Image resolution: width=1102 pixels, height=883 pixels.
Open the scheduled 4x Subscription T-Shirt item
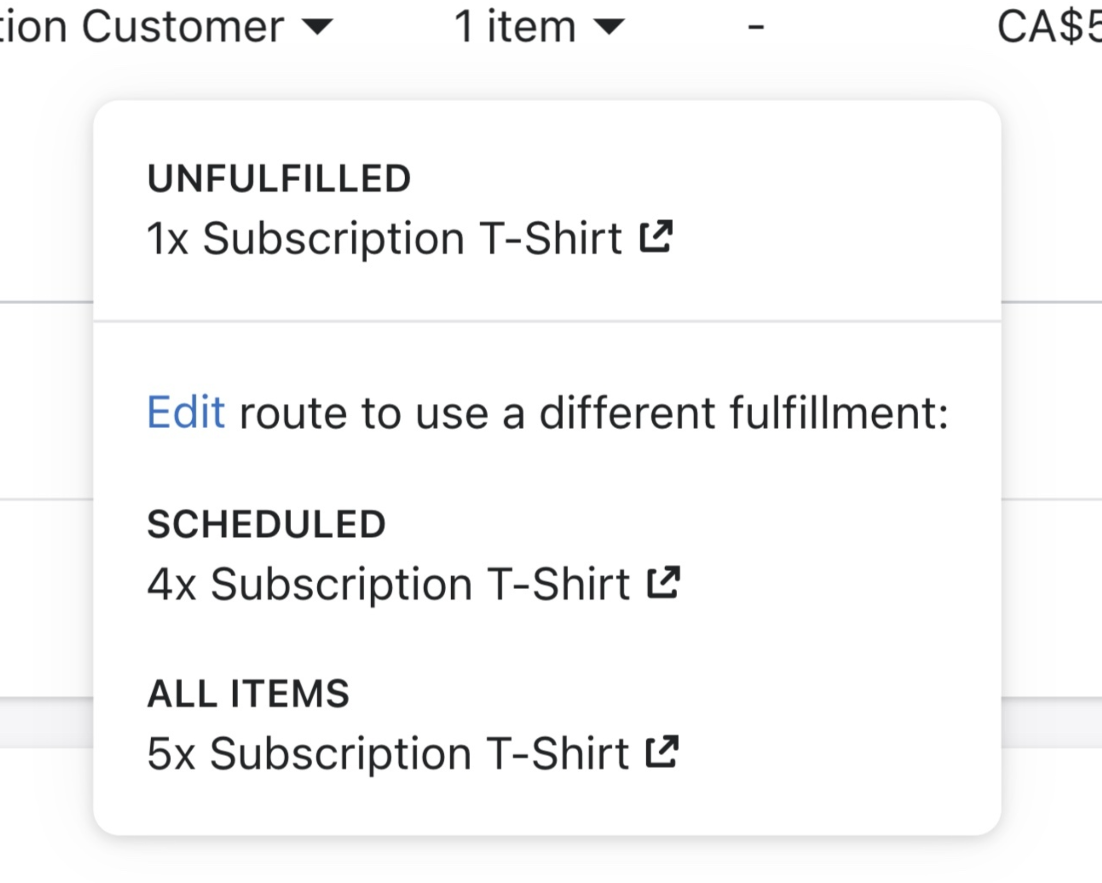388,584
